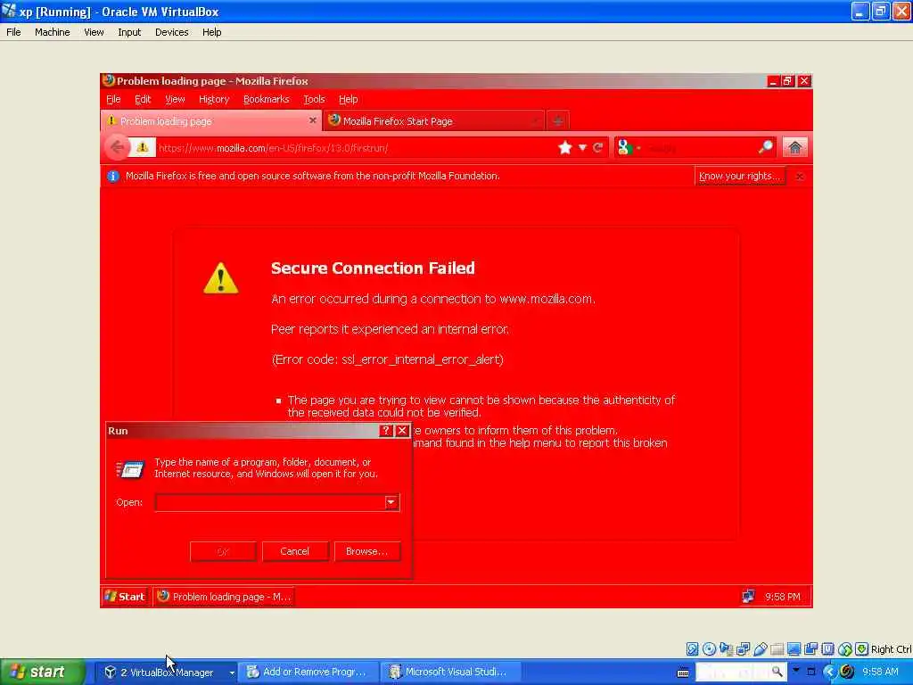Click Cancel in the Run dialog
The height and width of the screenshot is (685, 913).
pos(294,551)
